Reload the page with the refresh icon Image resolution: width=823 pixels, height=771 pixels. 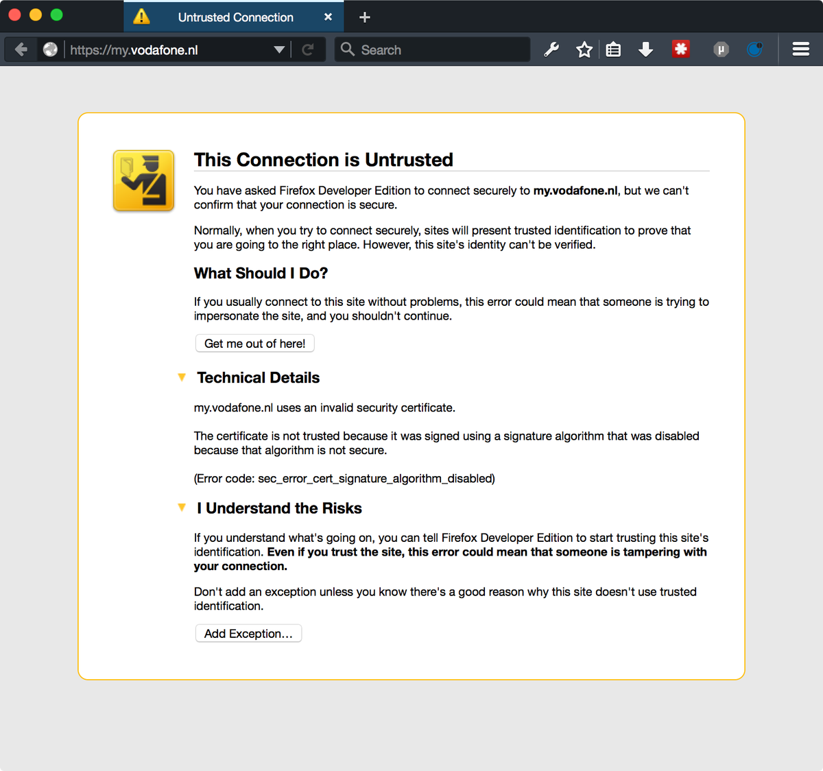tap(308, 49)
